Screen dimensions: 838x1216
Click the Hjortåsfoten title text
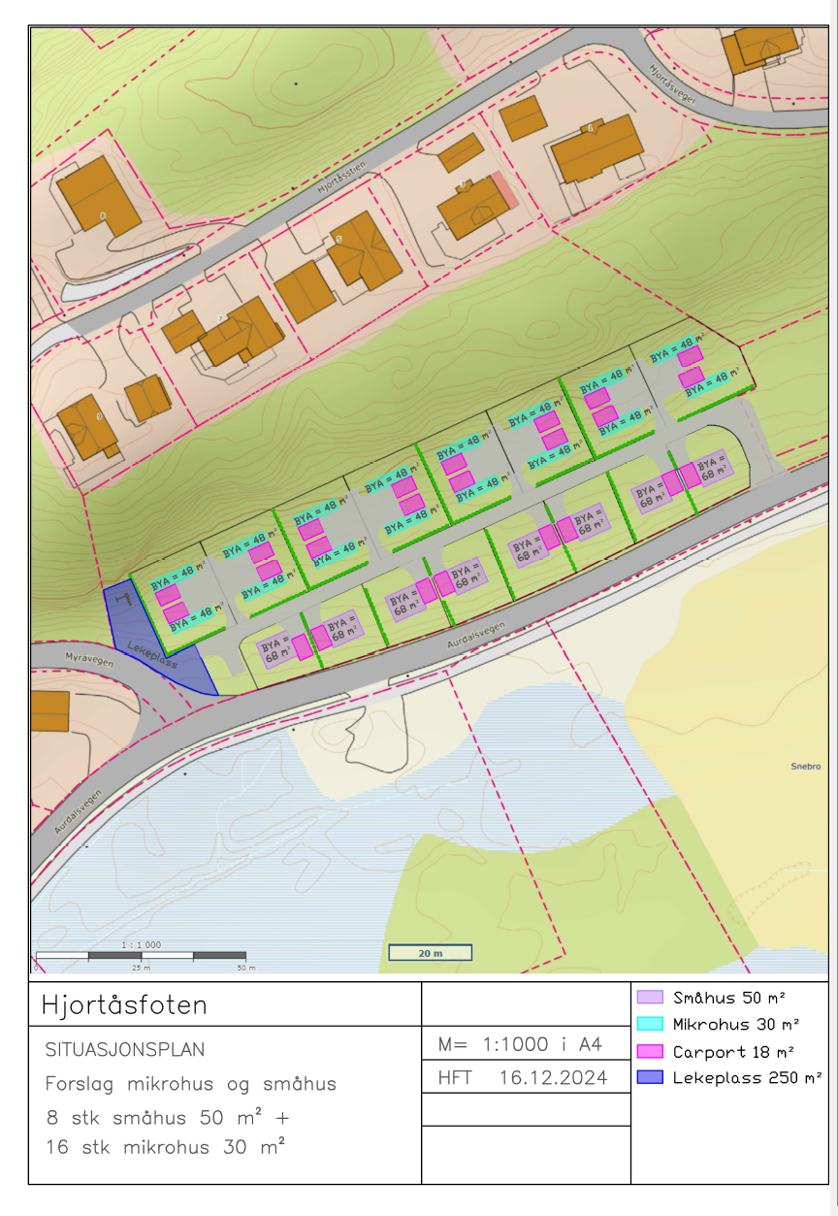[x=124, y=1005]
